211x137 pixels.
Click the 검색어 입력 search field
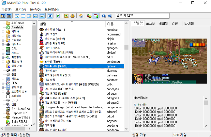point(142,16)
